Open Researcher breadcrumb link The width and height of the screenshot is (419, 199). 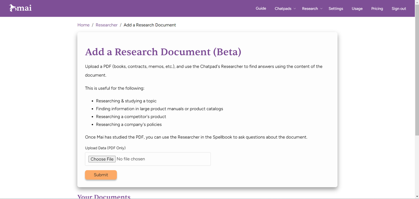[x=107, y=25]
